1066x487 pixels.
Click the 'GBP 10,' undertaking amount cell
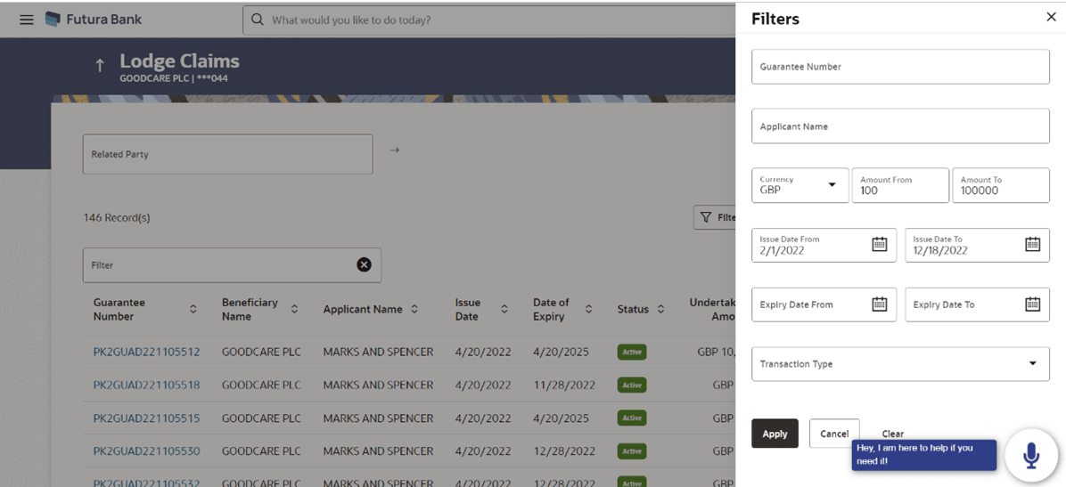tap(716, 352)
